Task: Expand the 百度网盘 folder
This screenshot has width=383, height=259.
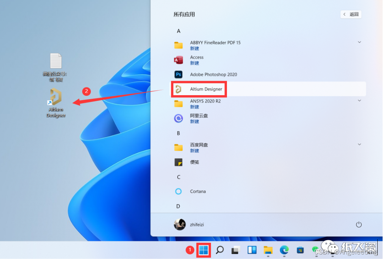Action: pyautogui.click(x=359, y=144)
